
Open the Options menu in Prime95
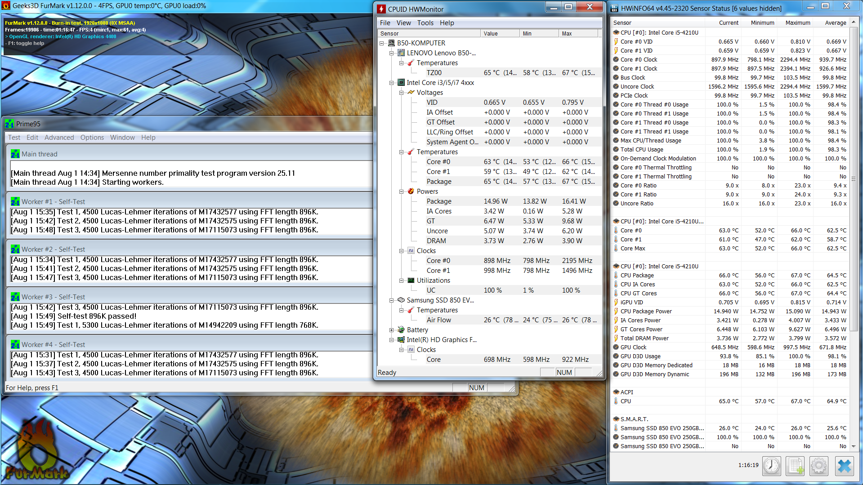(x=92, y=138)
